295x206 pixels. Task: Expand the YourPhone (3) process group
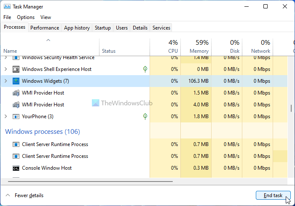[x=5, y=117]
